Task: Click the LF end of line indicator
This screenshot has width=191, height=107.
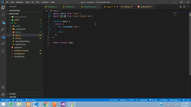Action: tap(137, 100)
